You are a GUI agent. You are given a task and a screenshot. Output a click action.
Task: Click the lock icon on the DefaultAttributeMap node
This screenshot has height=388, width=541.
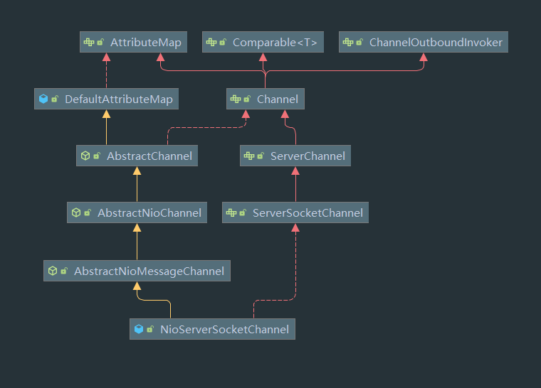[x=55, y=99]
